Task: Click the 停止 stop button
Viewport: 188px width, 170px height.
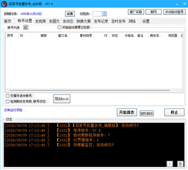Action: tap(174, 112)
